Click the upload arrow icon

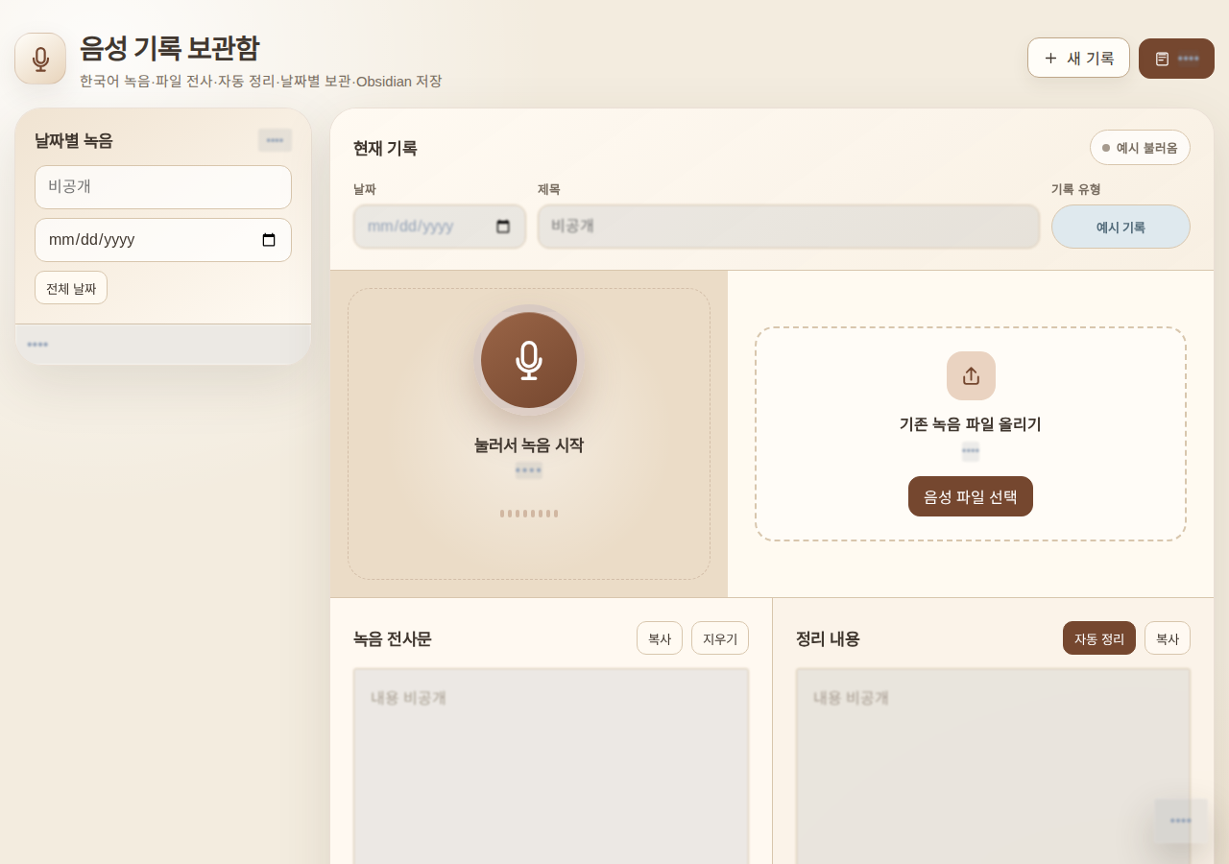(x=971, y=375)
